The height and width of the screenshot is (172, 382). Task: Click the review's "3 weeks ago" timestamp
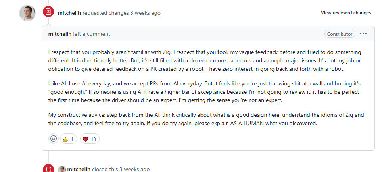click(x=145, y=13)
